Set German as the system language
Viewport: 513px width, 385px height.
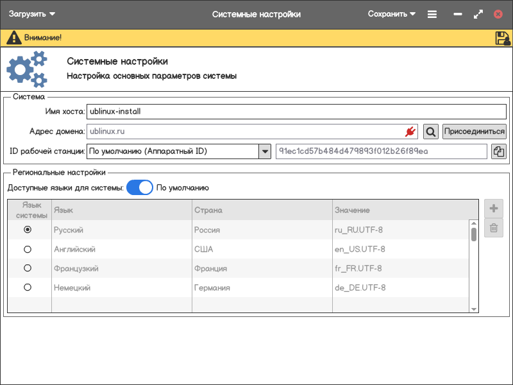click(28, 287)
